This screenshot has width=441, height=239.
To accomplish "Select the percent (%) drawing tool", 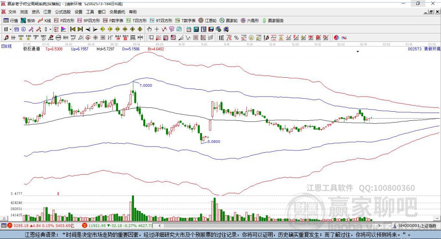I will (236, 38).
